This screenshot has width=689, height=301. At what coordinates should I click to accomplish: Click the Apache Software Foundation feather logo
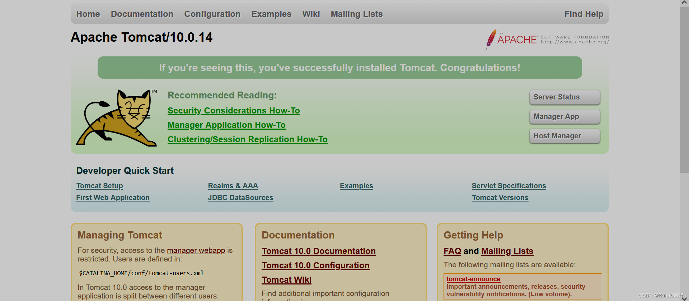(x=547, y=40)
